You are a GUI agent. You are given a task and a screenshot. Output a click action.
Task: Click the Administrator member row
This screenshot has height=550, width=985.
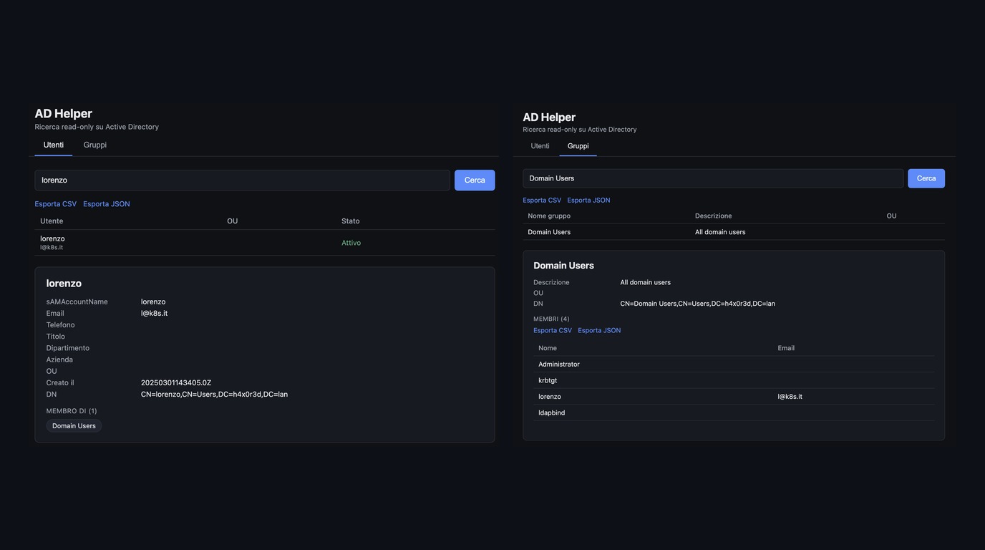tap(734, 365)
